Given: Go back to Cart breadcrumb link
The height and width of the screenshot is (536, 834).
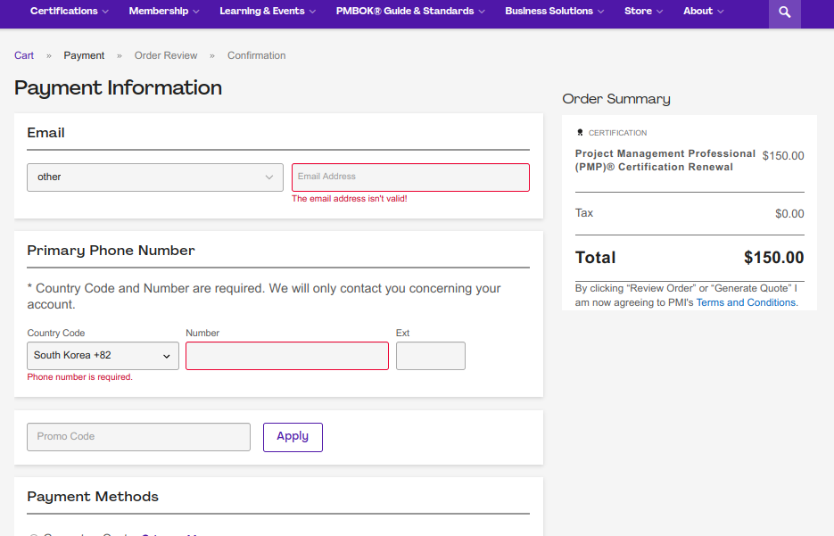Looking at the screenshot, I should click(x=24, y=55).
